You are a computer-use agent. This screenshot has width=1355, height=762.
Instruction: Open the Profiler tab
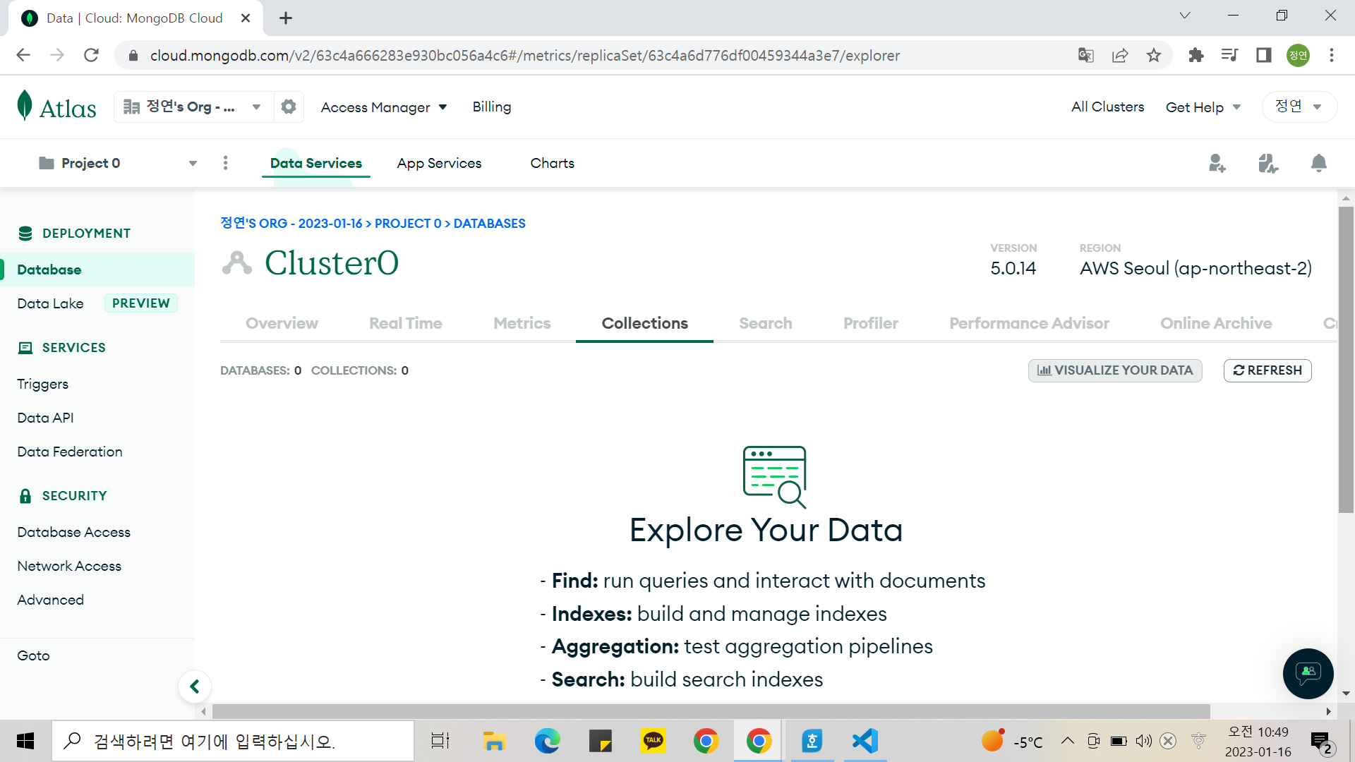(x=871, y=323)
